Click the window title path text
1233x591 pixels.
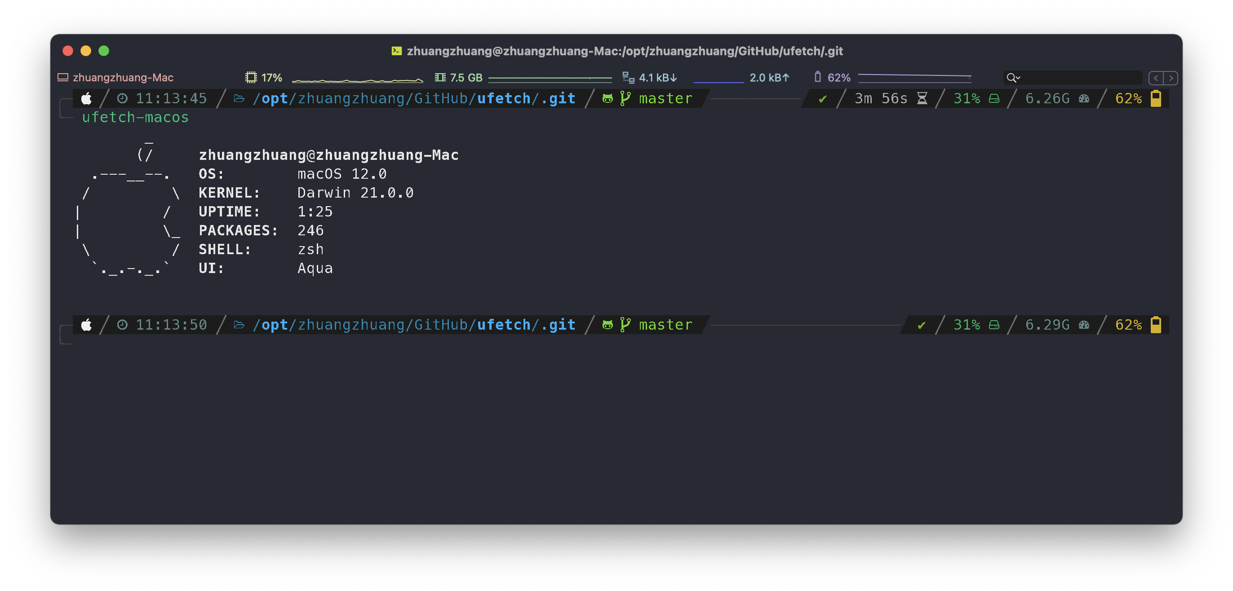tap(625, 51)
